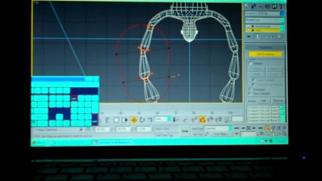Click Use Pivot Point Center icon
Image resolution: width=322 pixels, height=181 pixels.
click(176, 120)
